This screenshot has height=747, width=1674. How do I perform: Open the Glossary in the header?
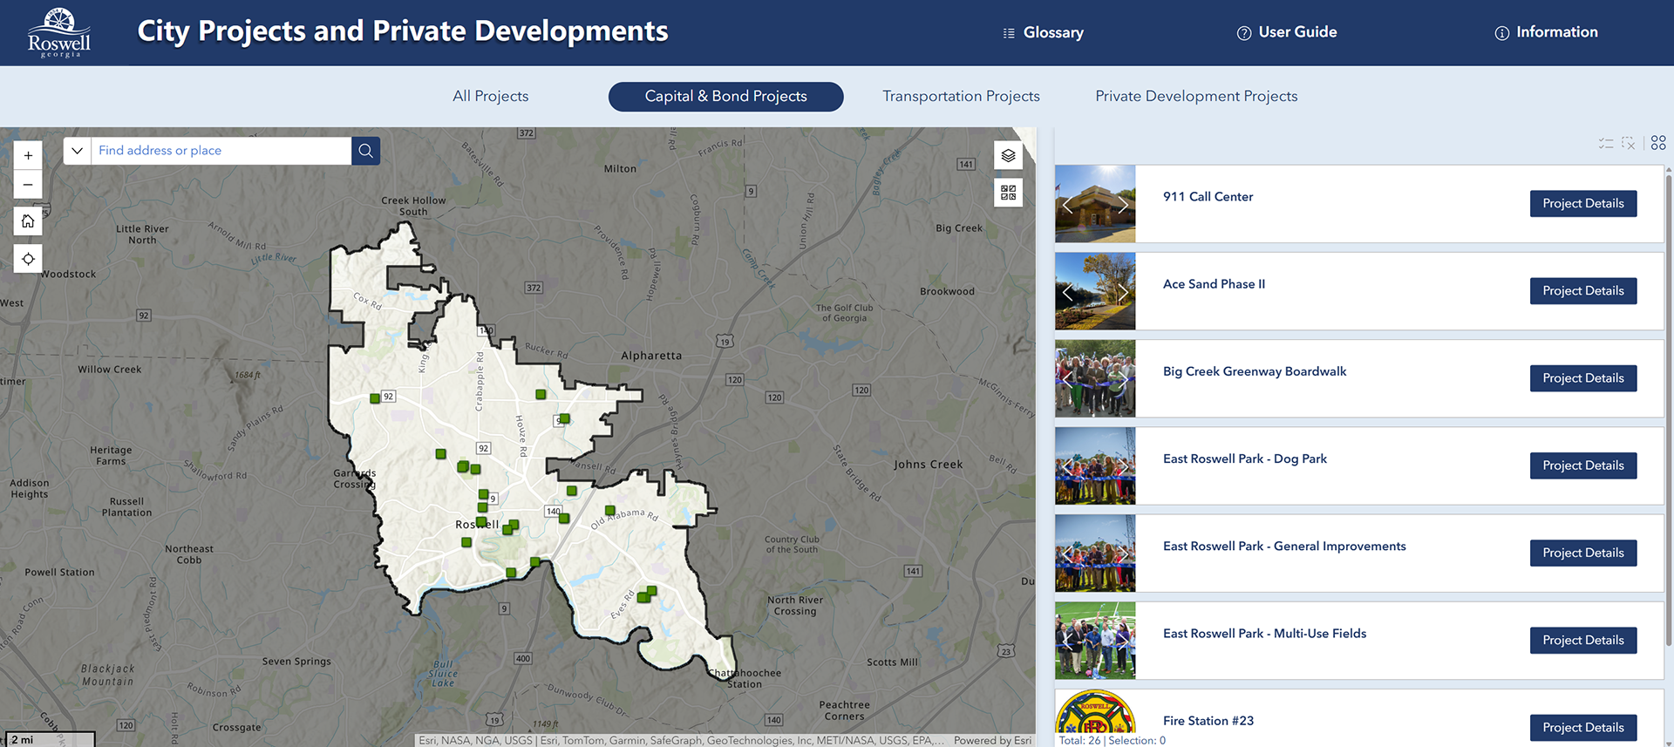point(1044,33)
